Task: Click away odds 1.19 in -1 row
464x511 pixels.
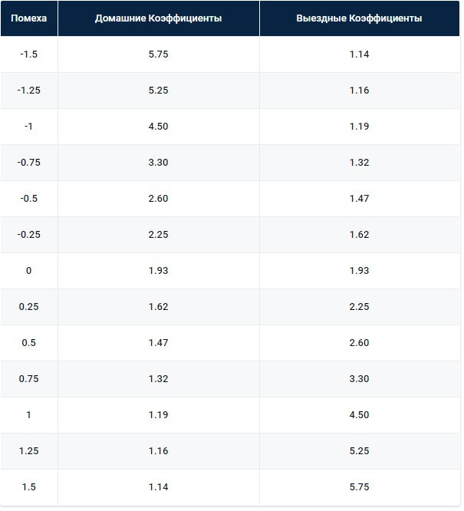Action: [359, 127]
